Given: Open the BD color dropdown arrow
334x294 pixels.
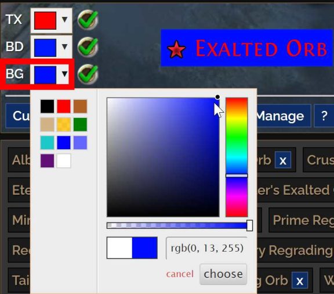Looking at the screenshot, I should [x=64, y=46].
